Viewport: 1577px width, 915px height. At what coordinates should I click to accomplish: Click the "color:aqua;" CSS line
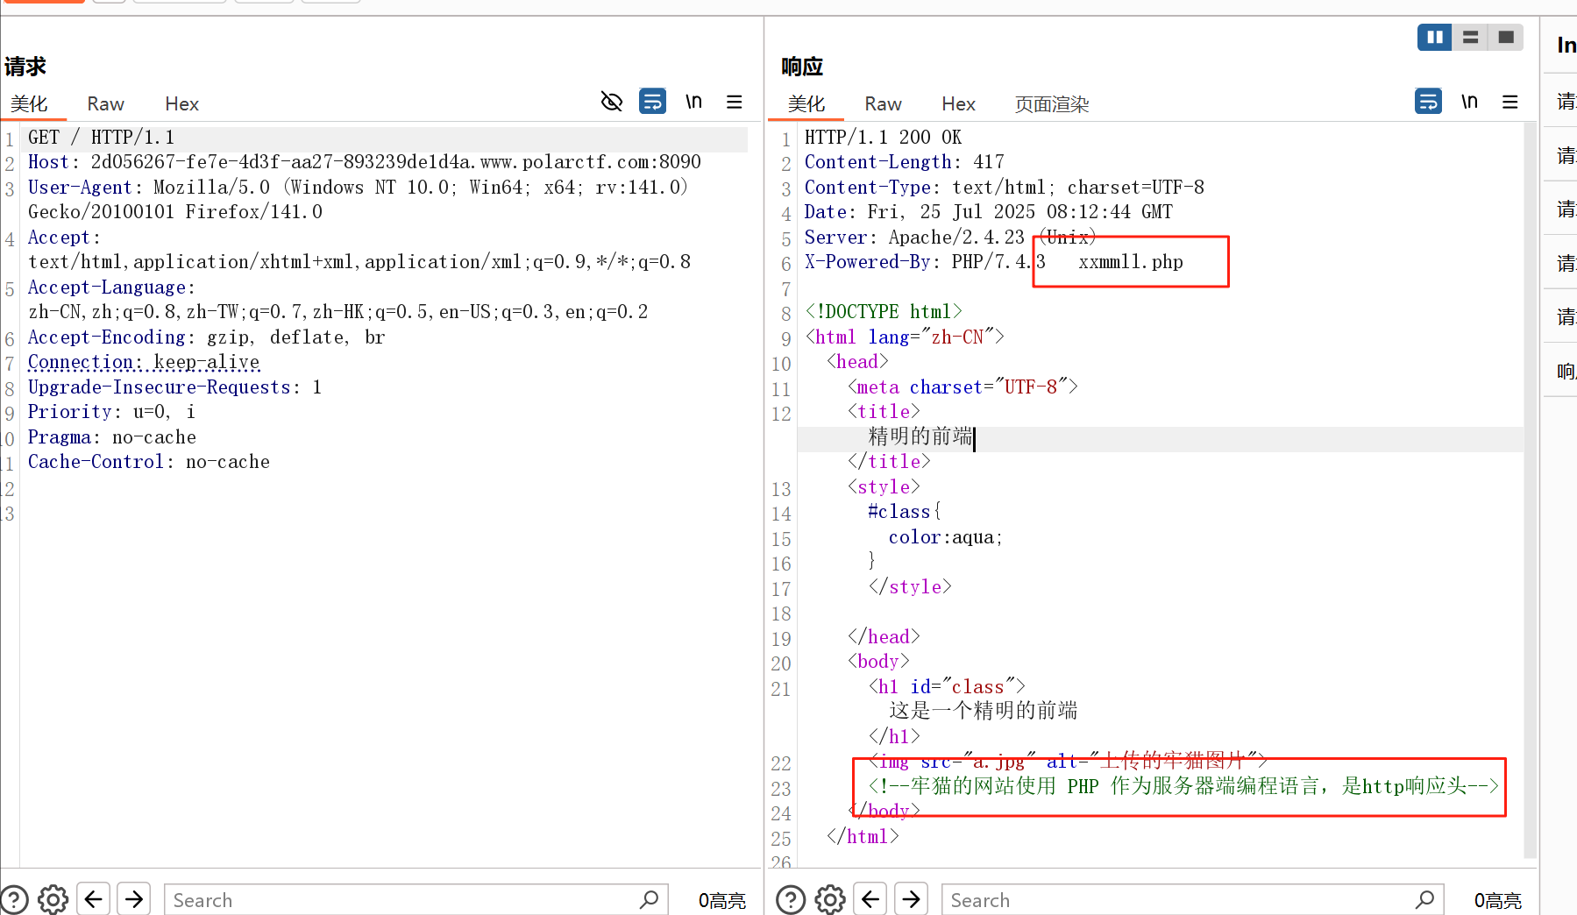[946, 537]
